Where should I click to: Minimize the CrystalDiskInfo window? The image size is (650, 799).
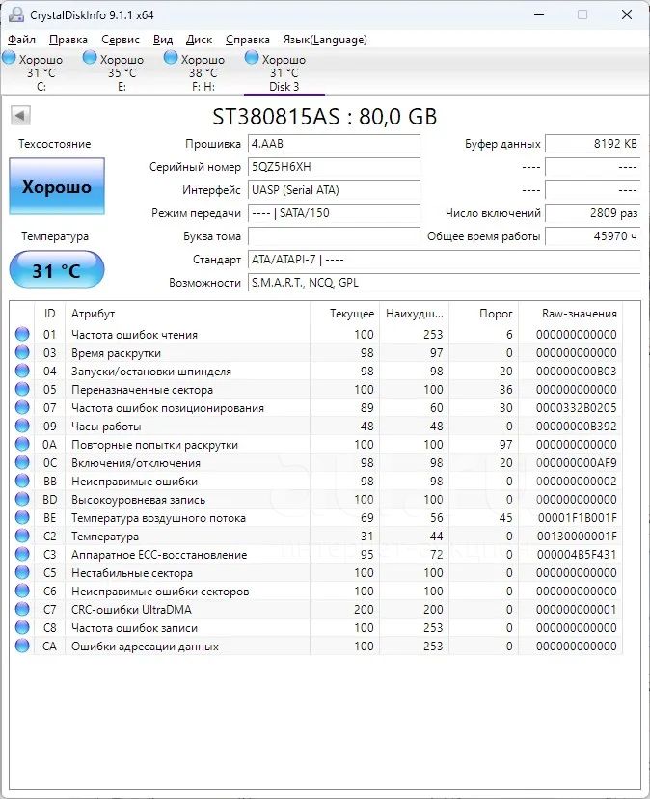[539, 14]
